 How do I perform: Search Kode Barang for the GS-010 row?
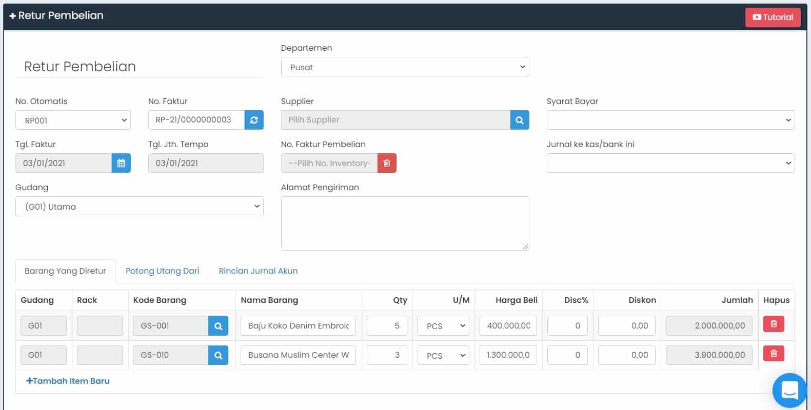[218, 355]
